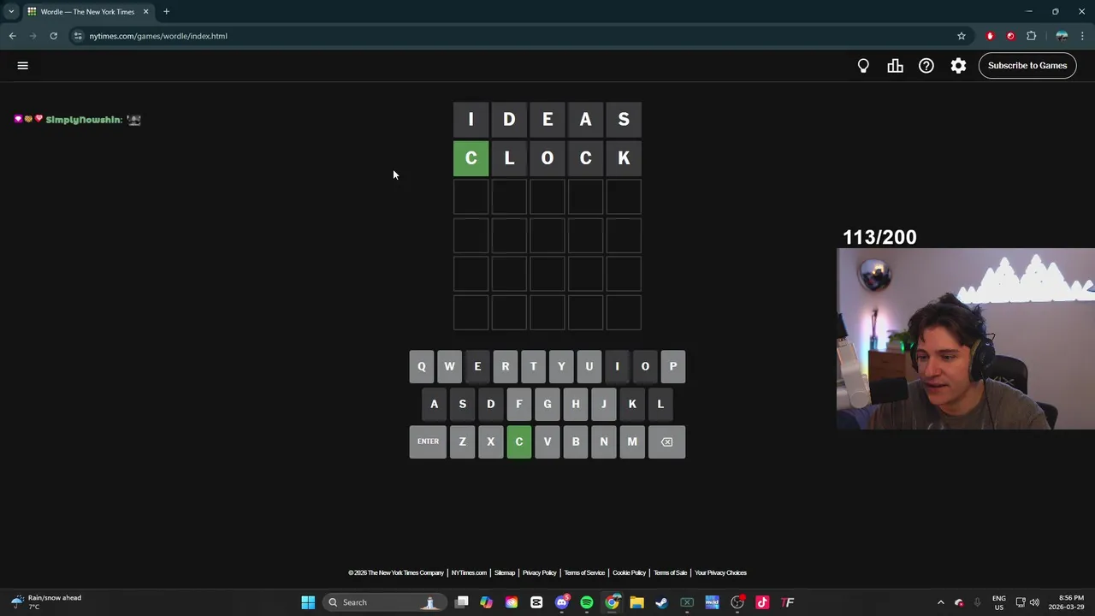Click the U key on the keyboard
Viewport: 1095px width, 616px height.
[x=589, y=366]
